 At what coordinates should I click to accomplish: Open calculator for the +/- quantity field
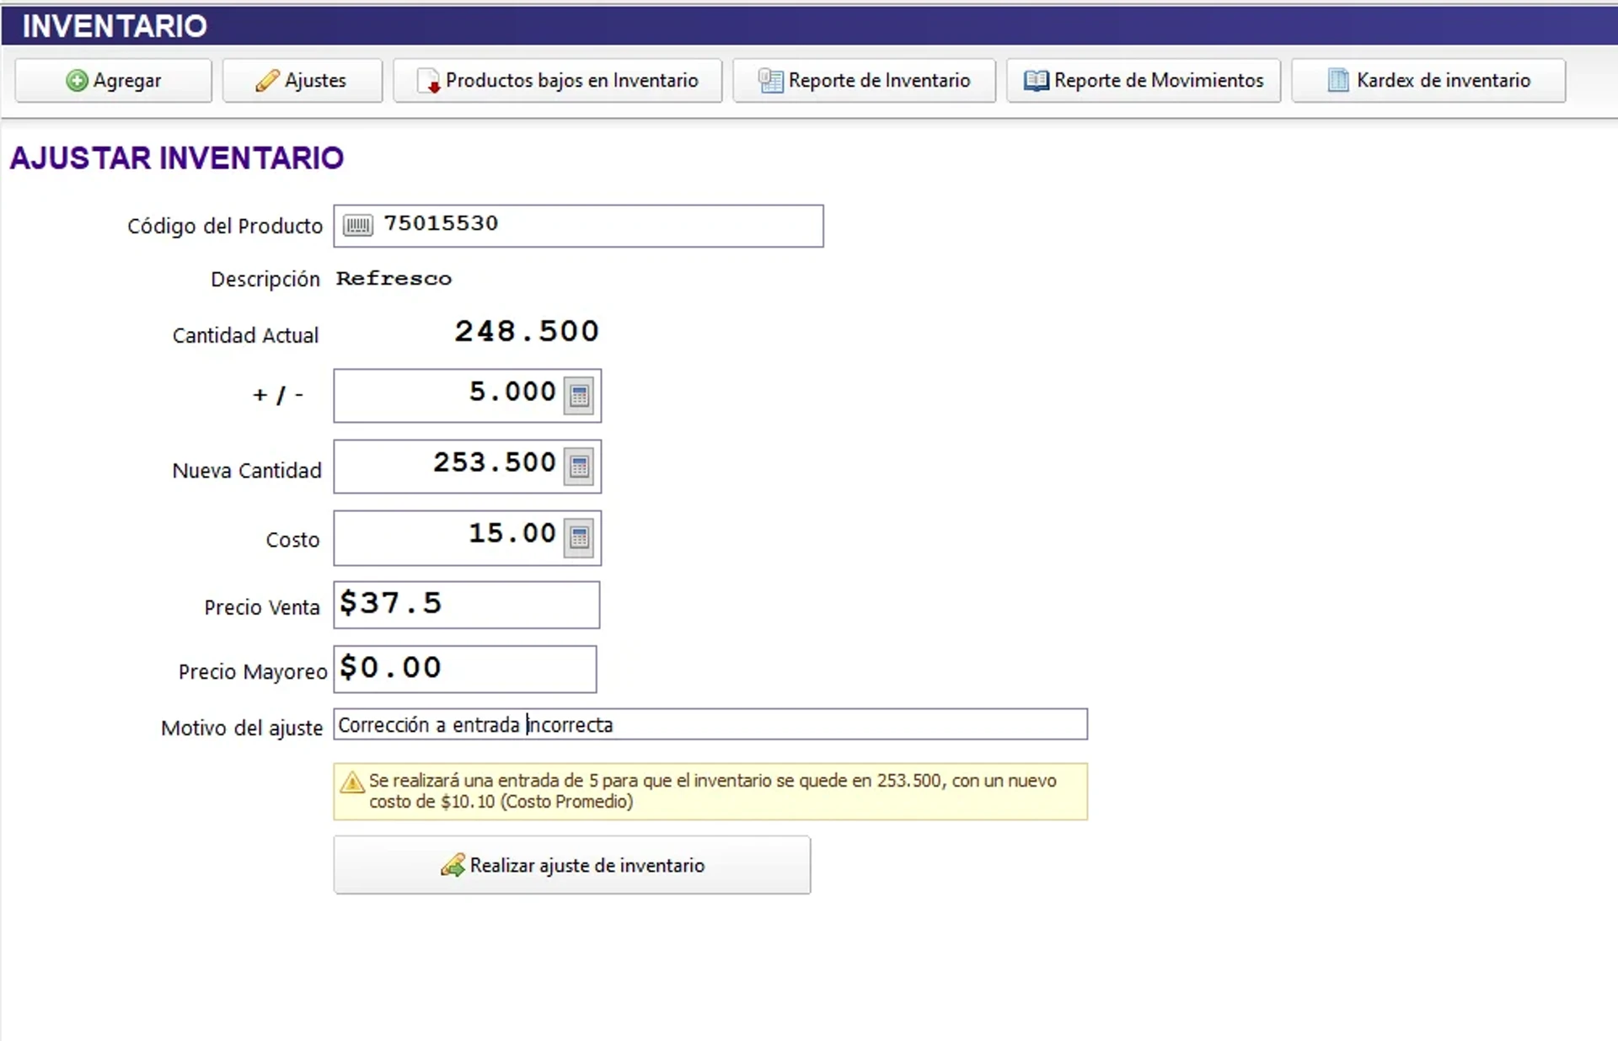tap(580, 395)
